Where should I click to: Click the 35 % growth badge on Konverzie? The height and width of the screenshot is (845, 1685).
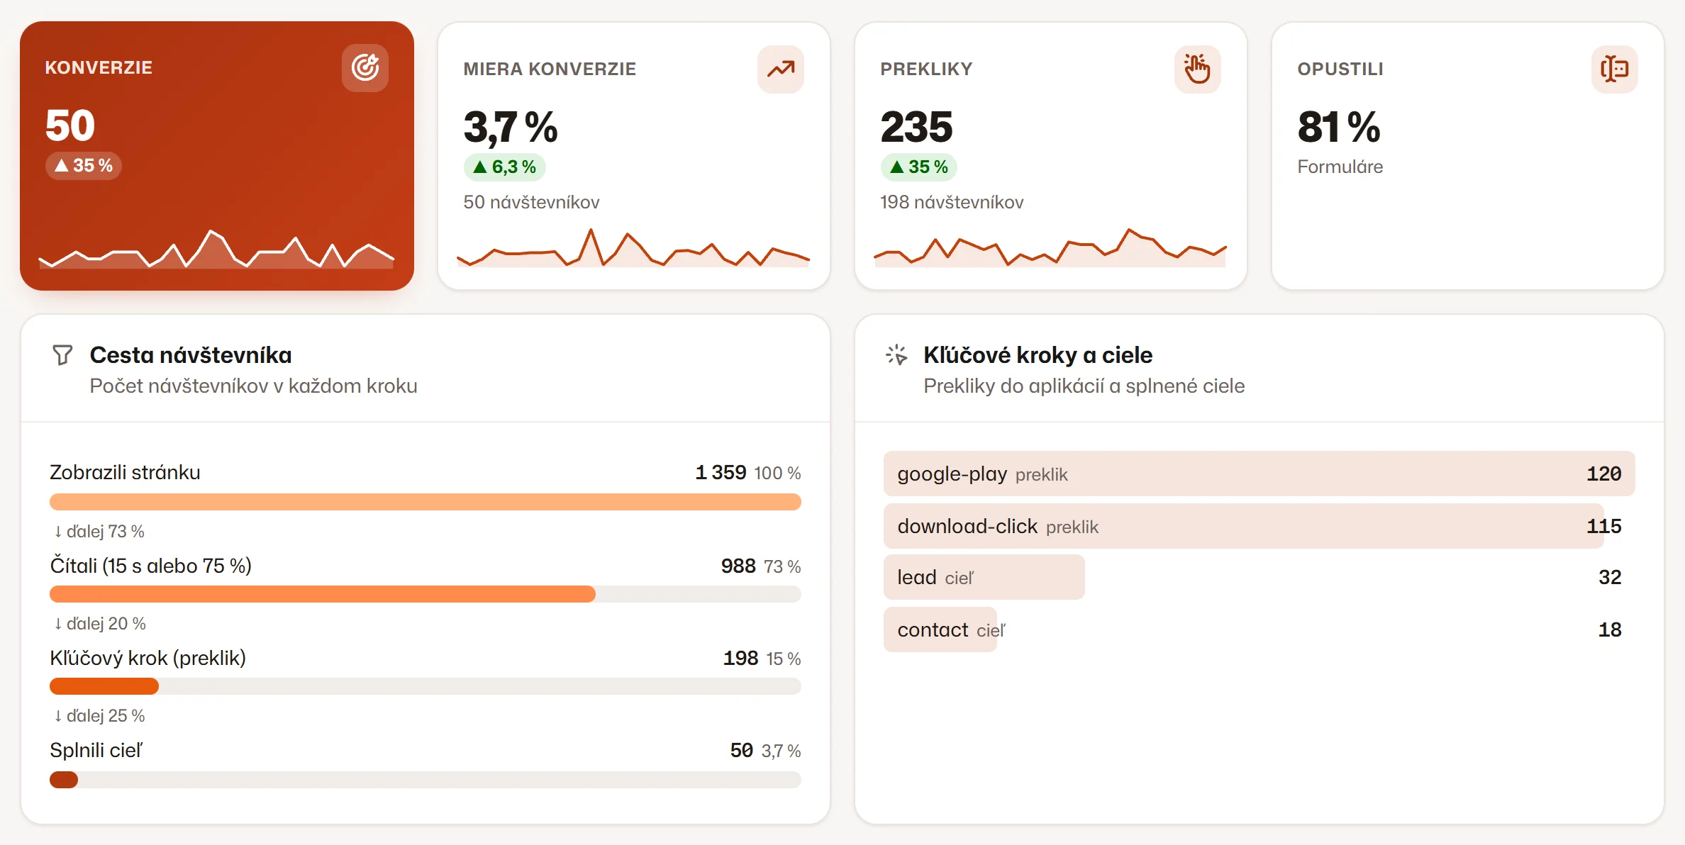[84, 166]
